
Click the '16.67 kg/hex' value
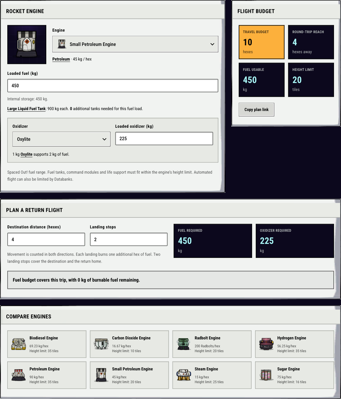121,346
